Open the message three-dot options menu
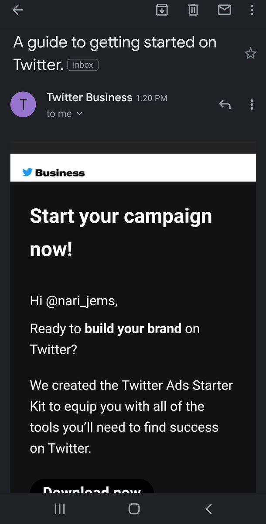The width and height of the screenshot is (266, 524). coord(252,104)
